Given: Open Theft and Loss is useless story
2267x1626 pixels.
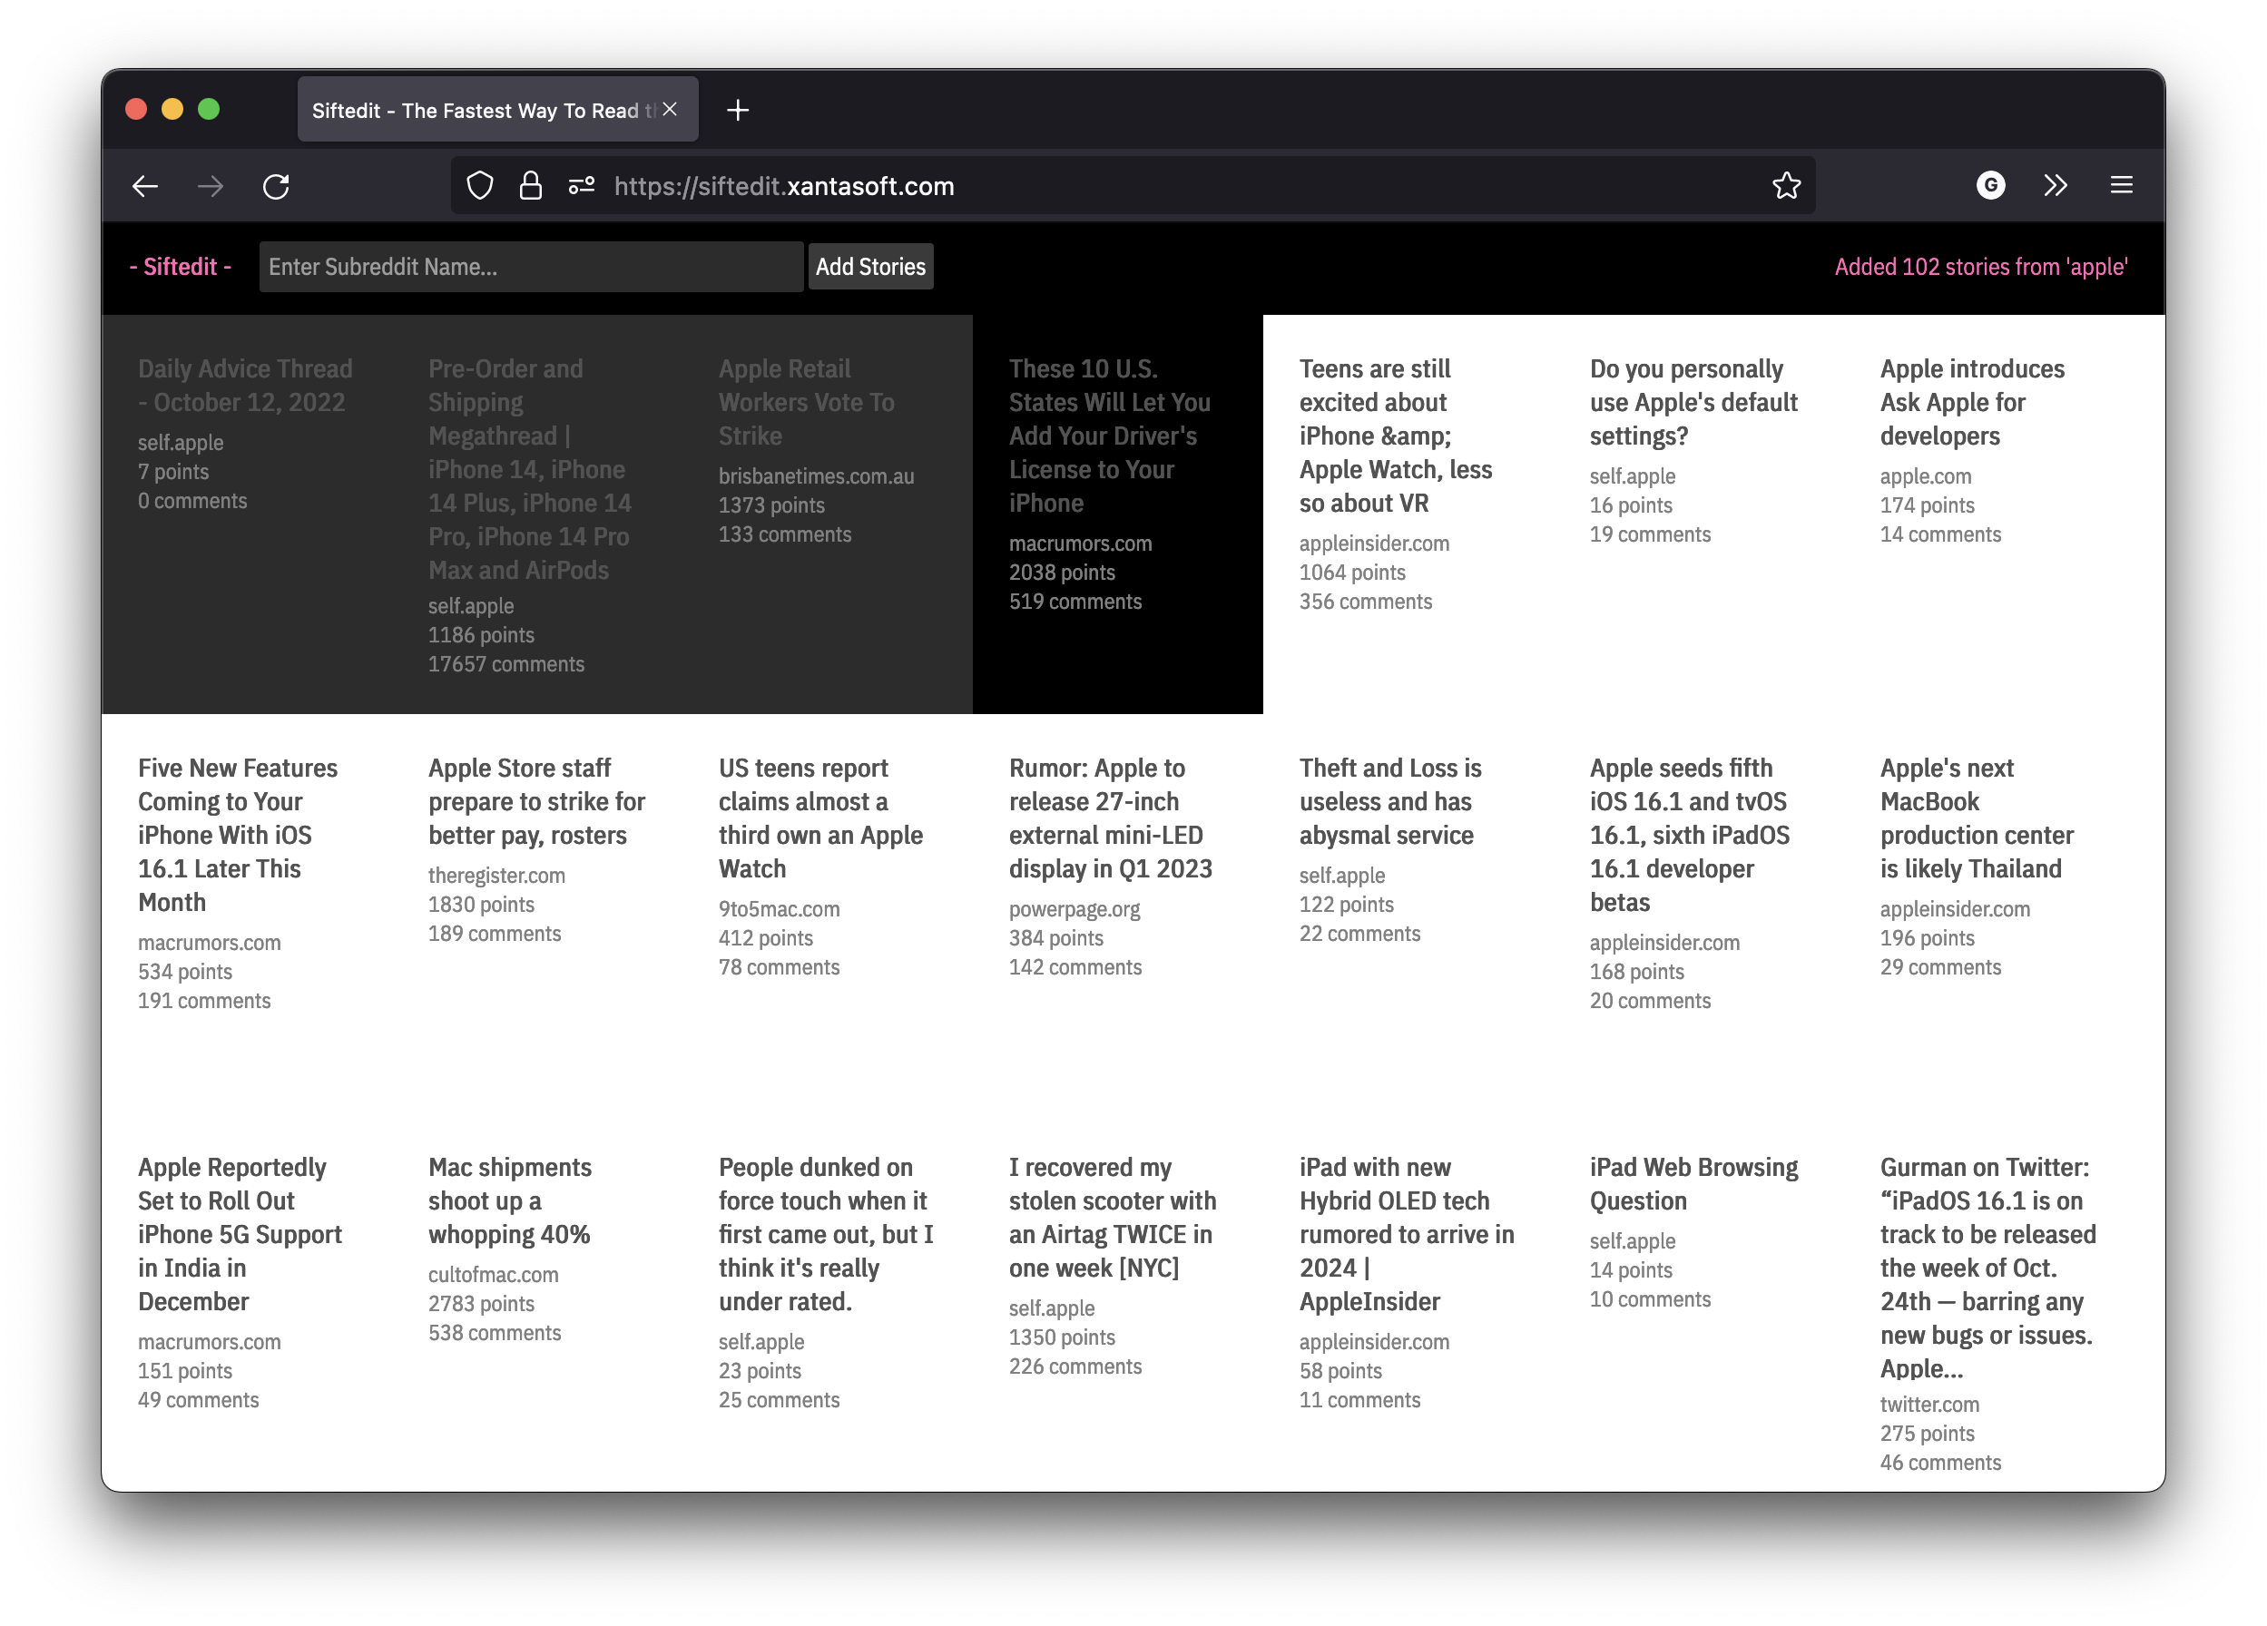Looking at the screenshot, I should point(1390,801).
